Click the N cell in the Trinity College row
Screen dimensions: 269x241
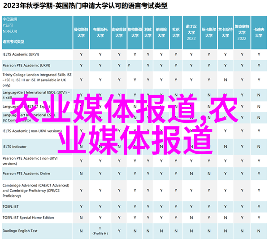pos(226,80)
